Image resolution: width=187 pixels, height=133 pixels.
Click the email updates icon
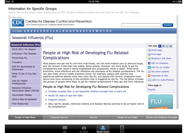tap(149, 72)
